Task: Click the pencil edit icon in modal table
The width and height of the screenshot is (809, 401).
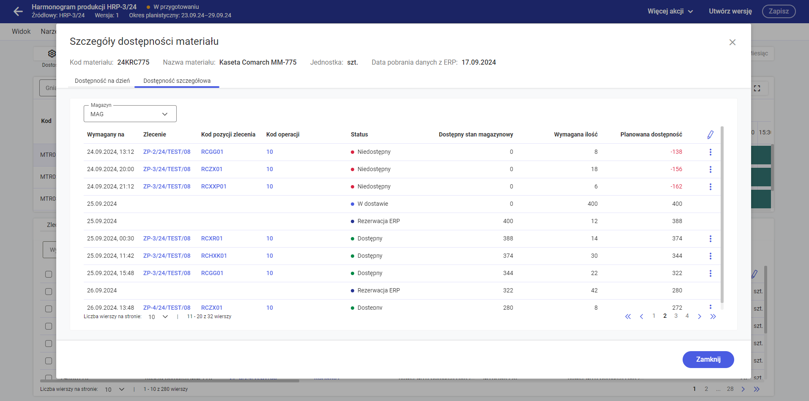Action: tap(710, 135)
